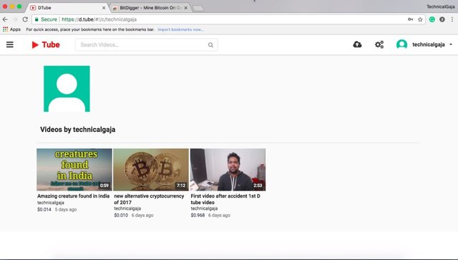The image size is (458, 260).
Task: Bookmark page with the star icon
Action: click(x=420, y=19)
